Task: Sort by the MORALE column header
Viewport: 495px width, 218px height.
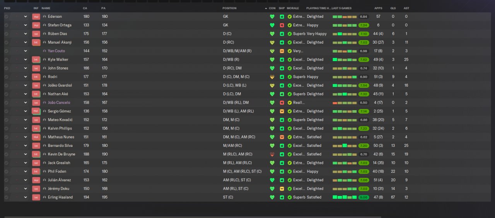Action: tap(293, 8)
